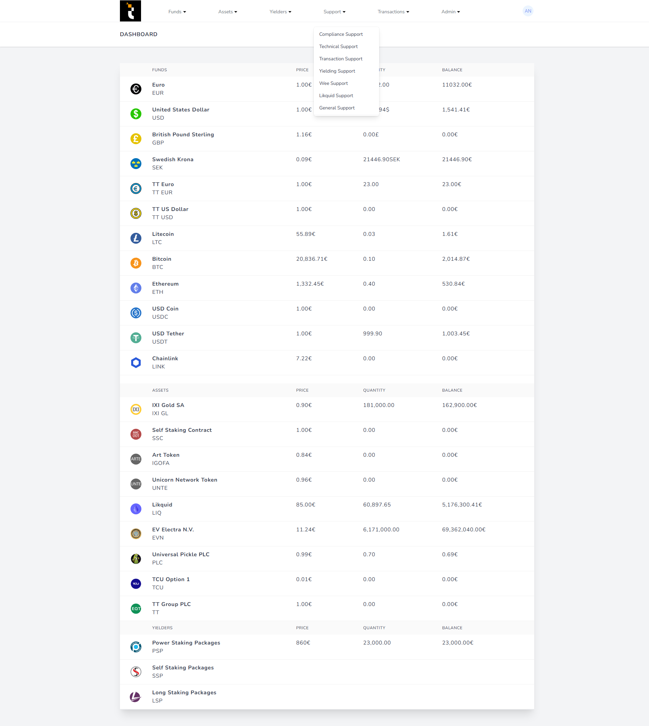The height and width of the screenshot is (726, 649).
Task: Click the company logo in header
Action: click(130, 11)
